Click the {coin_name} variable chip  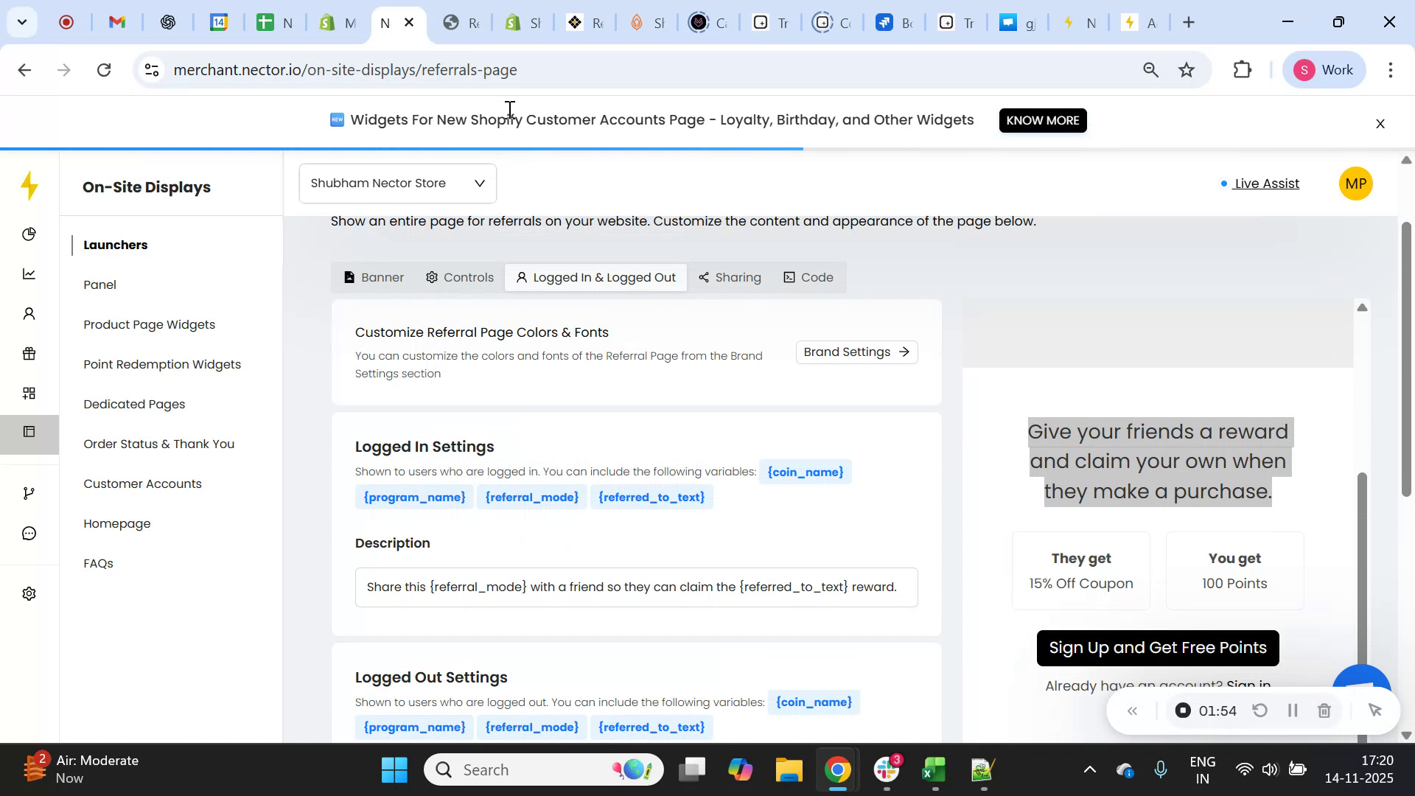(805, 471)
